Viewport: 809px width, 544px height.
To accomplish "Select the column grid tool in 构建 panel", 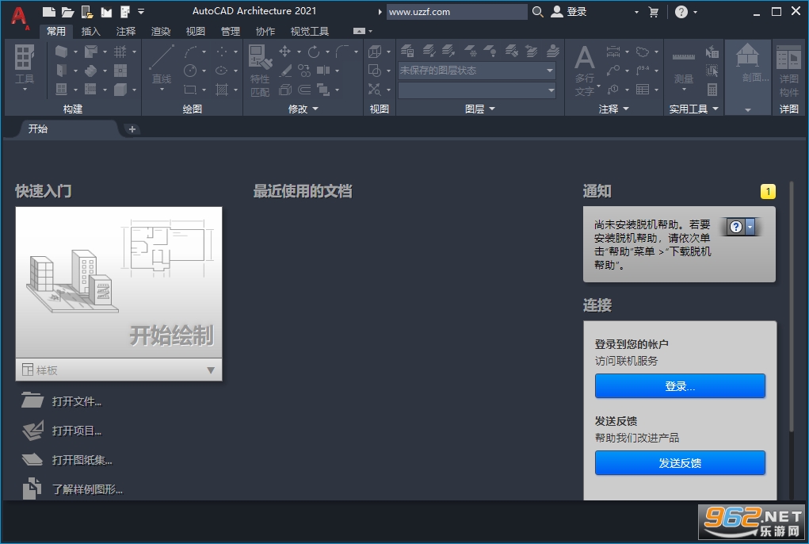I will point(120,51).
